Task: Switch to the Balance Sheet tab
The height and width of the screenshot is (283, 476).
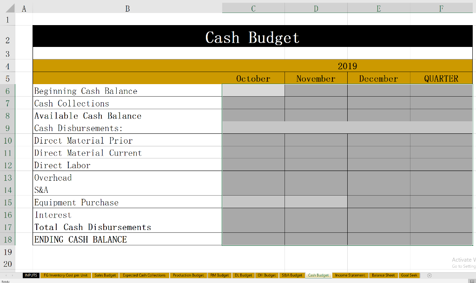Action: [x=383, y=275]
